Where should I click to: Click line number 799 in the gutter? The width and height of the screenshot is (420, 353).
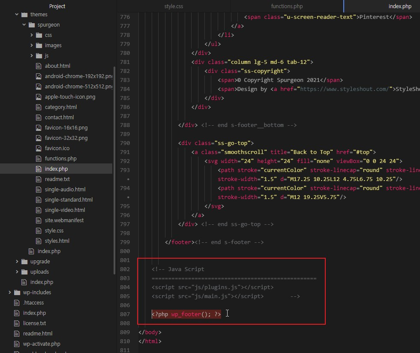(x=125, y=242)
